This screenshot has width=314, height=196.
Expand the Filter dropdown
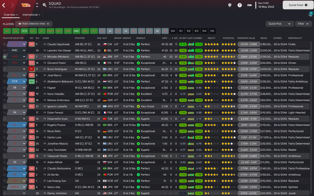click(303, 24)
